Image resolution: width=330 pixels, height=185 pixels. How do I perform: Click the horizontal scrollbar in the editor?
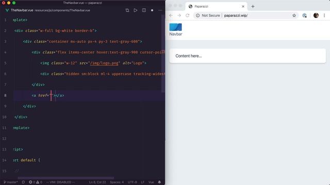coord(66,178)
